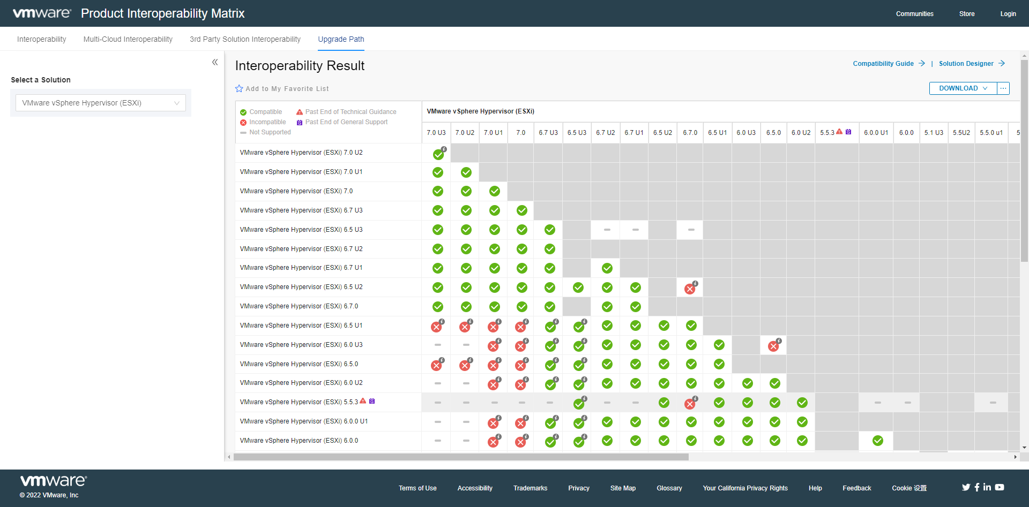The width and height of the screenshot is (1029, 507).
Task: Click the vertical scrollbar down arrow
Action: pyautogui.click(x=1024, y=448)
